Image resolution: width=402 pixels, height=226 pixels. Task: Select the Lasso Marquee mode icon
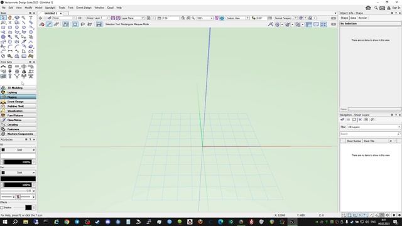[x=82, y=24]
